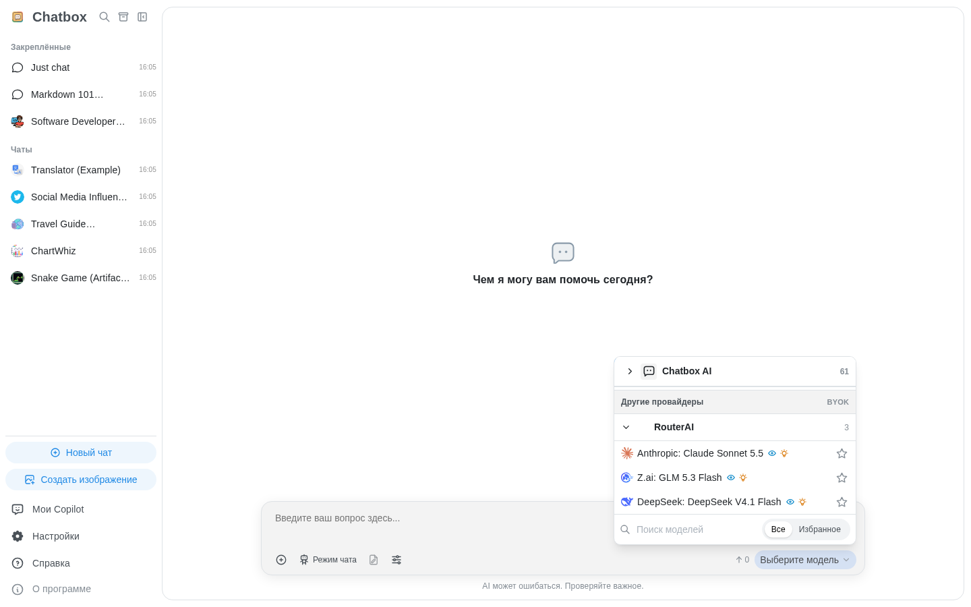
Task: Click the plus attachment icon in input bar
Action: (x=281, y=560)
